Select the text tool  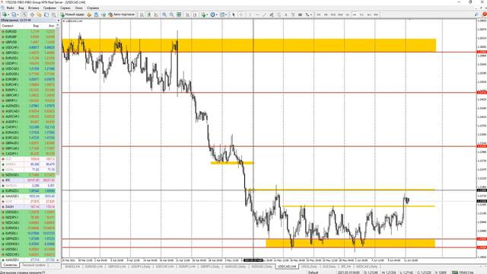[286, 14]
